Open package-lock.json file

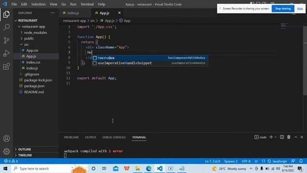(x=36, y=80)
